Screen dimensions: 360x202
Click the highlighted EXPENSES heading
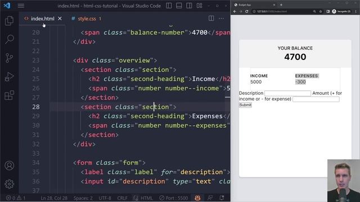[x=307, y=76]
